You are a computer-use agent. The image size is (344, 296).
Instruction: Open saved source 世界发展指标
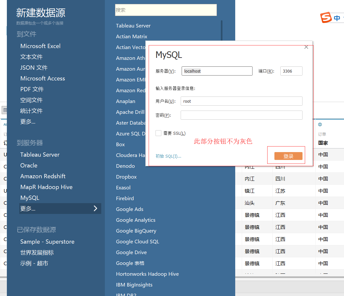(x=37, y=252)
